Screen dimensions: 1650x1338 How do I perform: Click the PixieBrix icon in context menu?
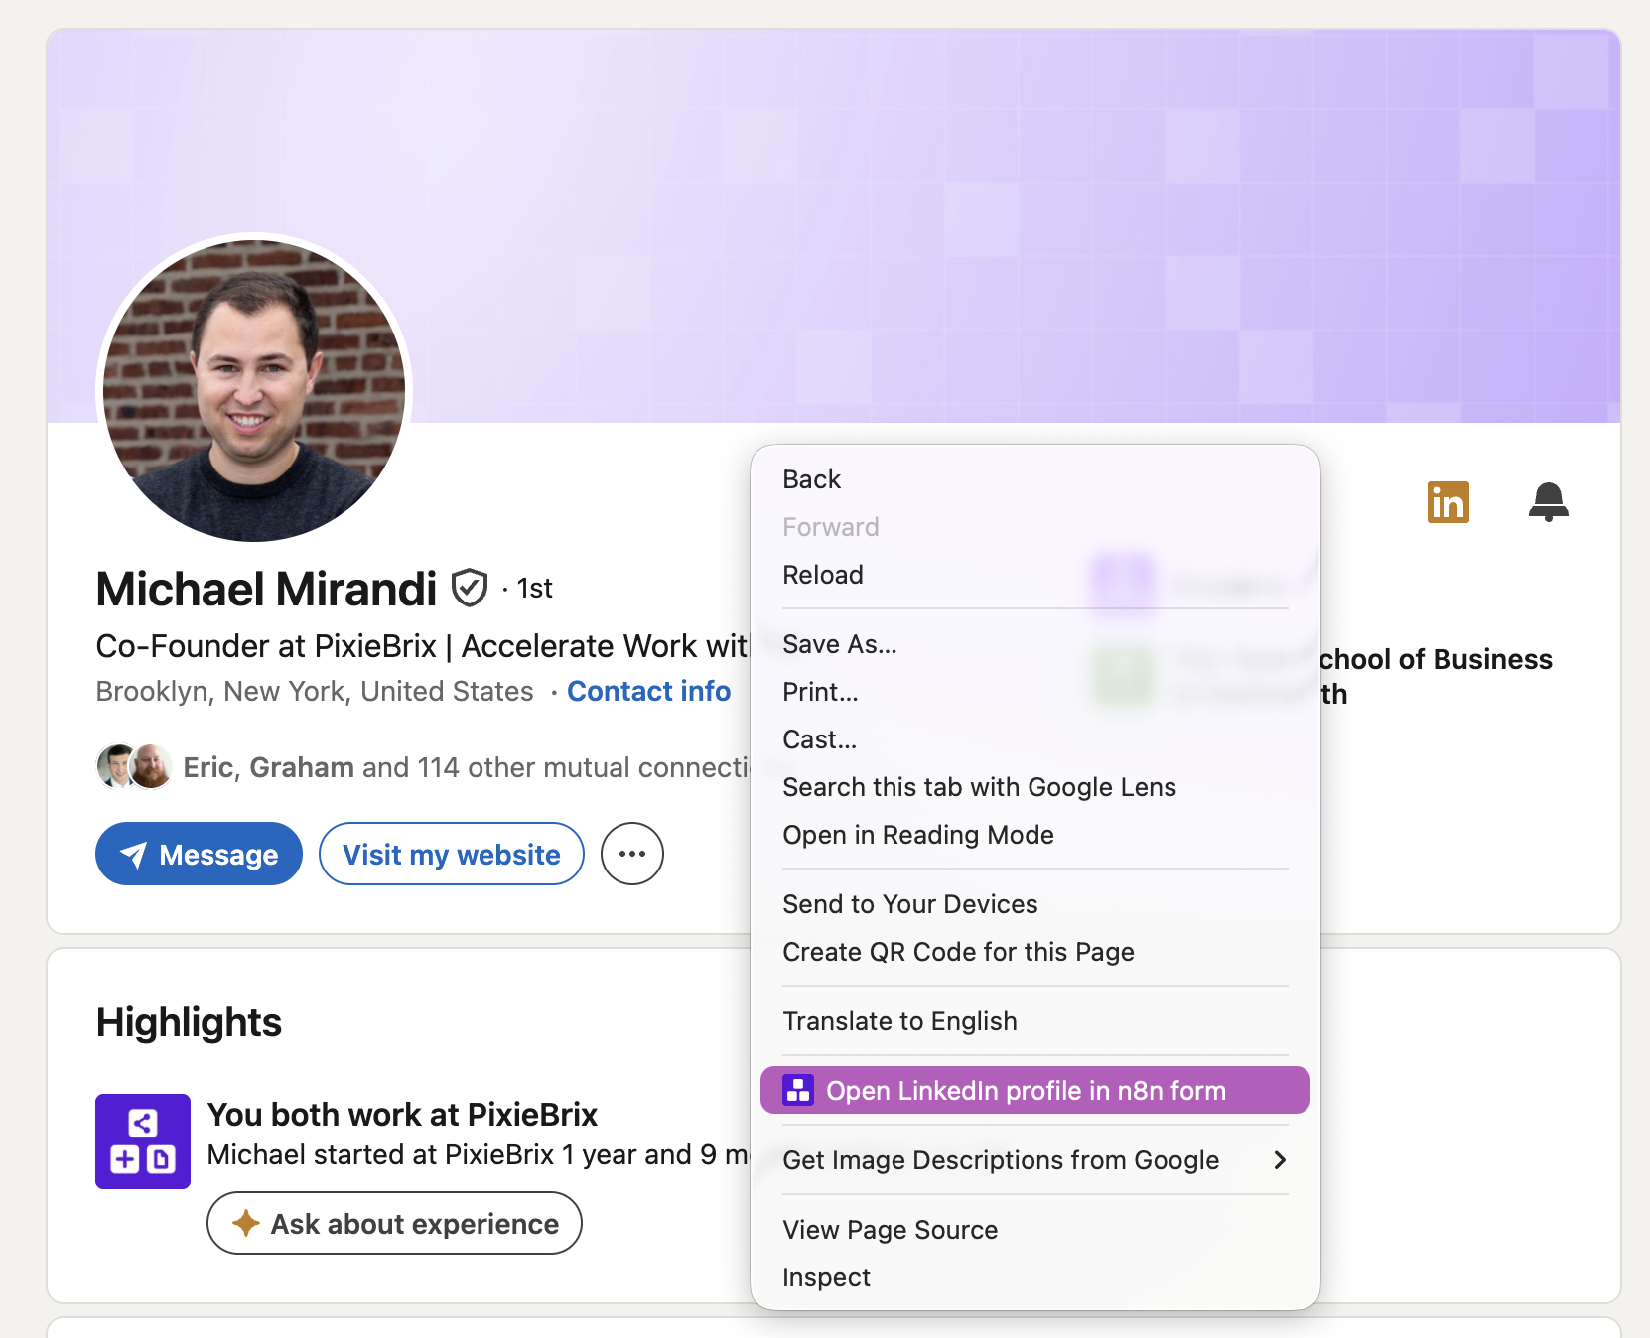point(797,1090)
